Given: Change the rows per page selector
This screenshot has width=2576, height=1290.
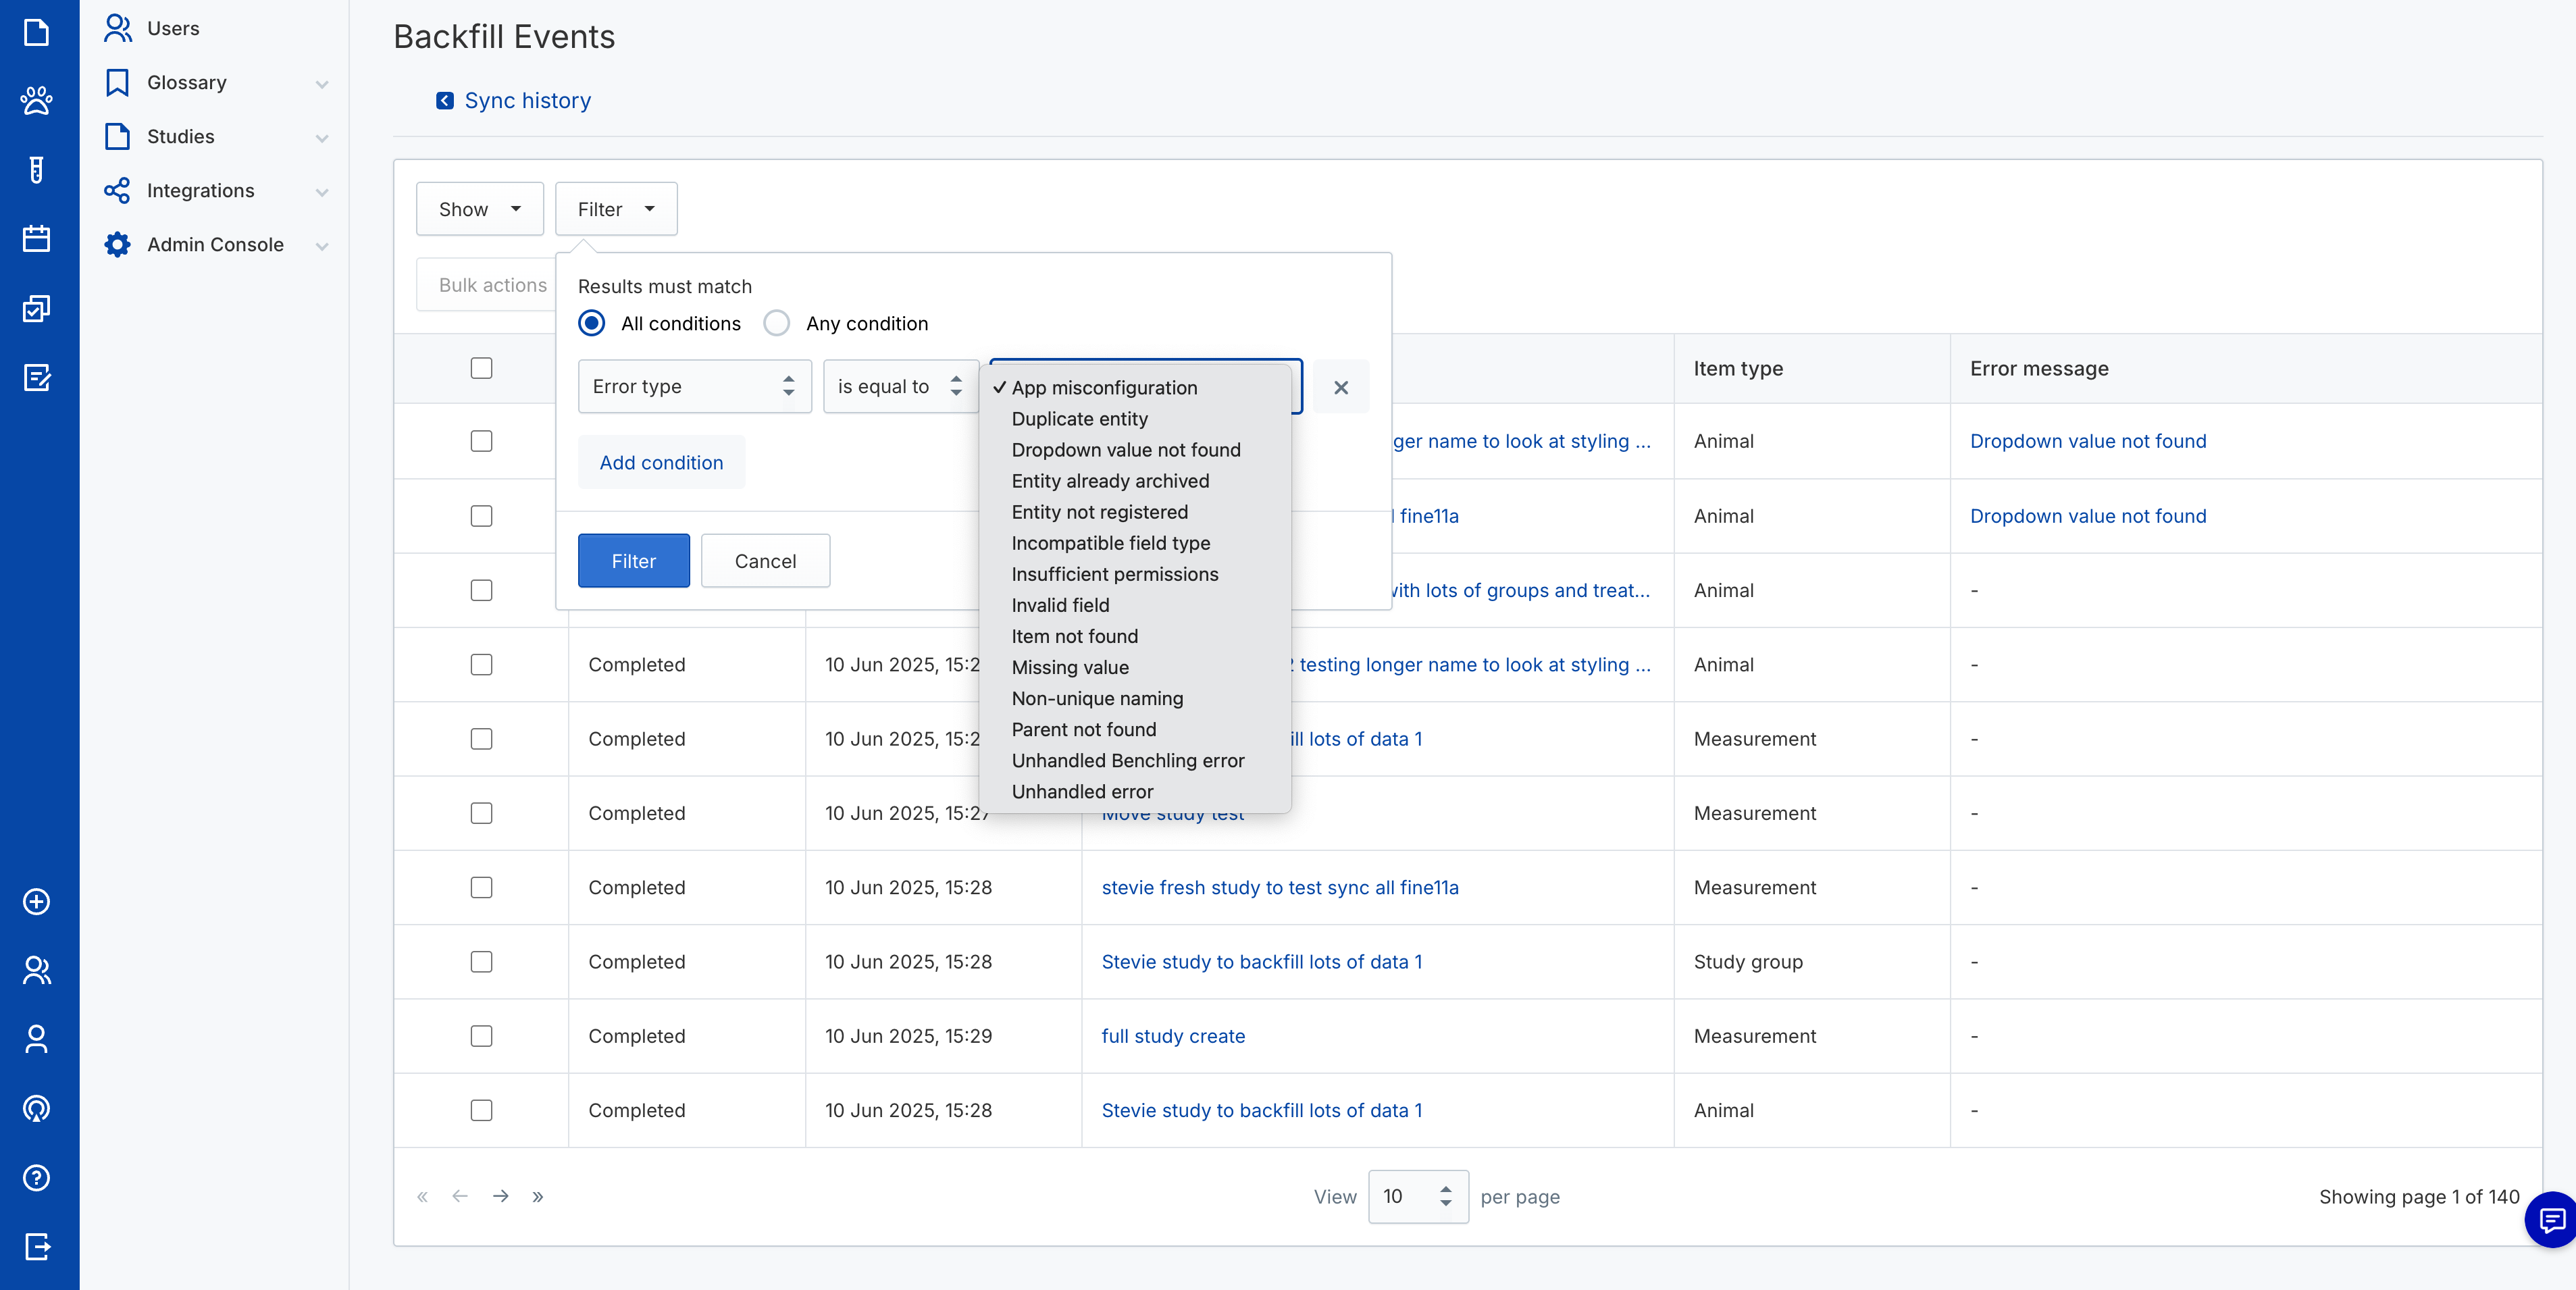Looking at the screenshot, I should click(1418, 1196).
